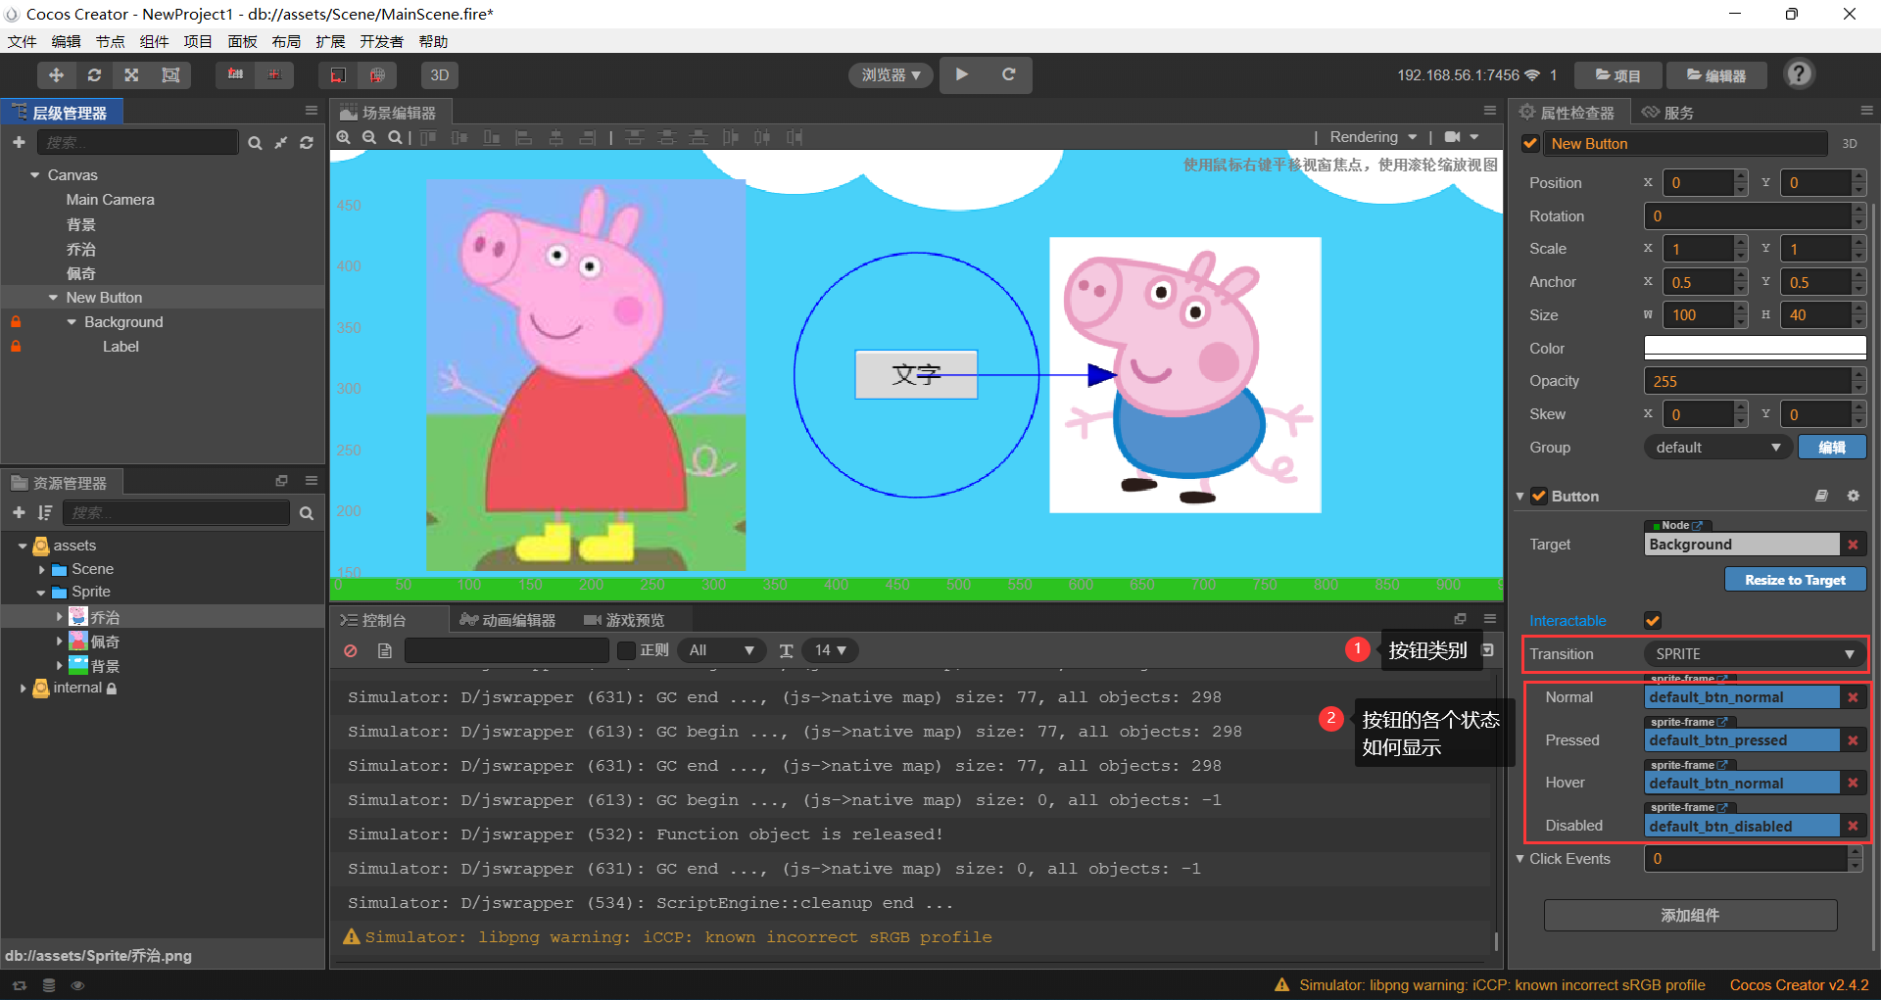
Task: Collapse the Canvas node in hierarchy
Action: (35, 175)
